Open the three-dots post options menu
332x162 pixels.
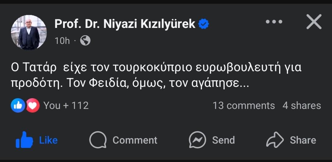tap(274, 22)
